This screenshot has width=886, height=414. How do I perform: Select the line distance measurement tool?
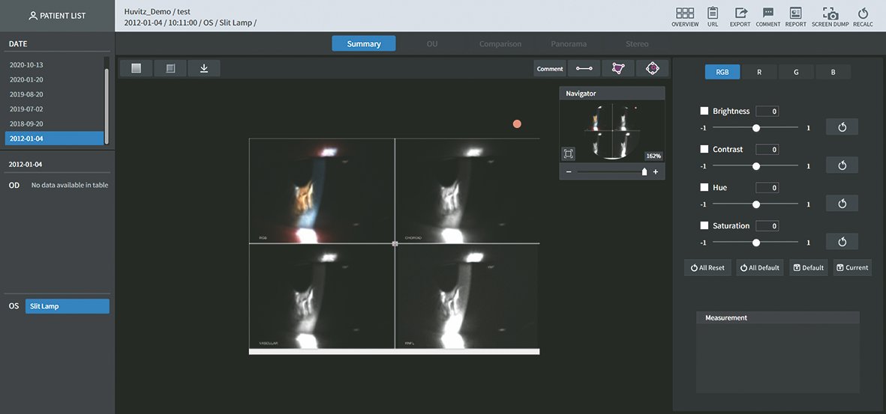[584, 69]
